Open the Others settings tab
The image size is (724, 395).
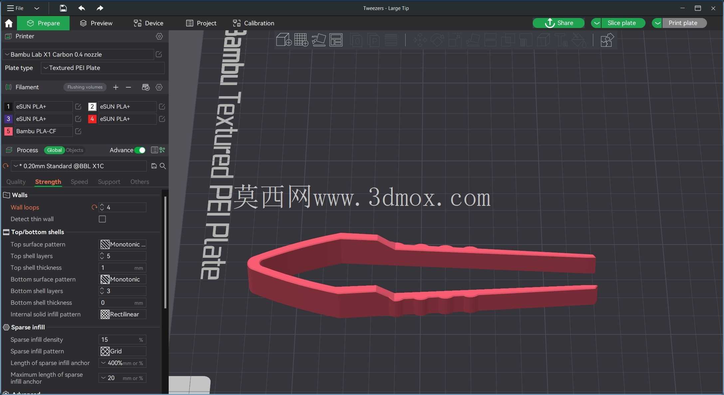click(x=140, y=182)
